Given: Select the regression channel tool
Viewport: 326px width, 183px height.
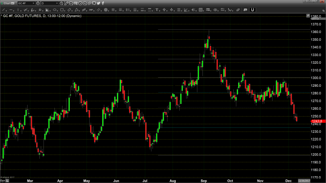Looking at the screenshot, I should pyautogui.click(x=84, y=10).
